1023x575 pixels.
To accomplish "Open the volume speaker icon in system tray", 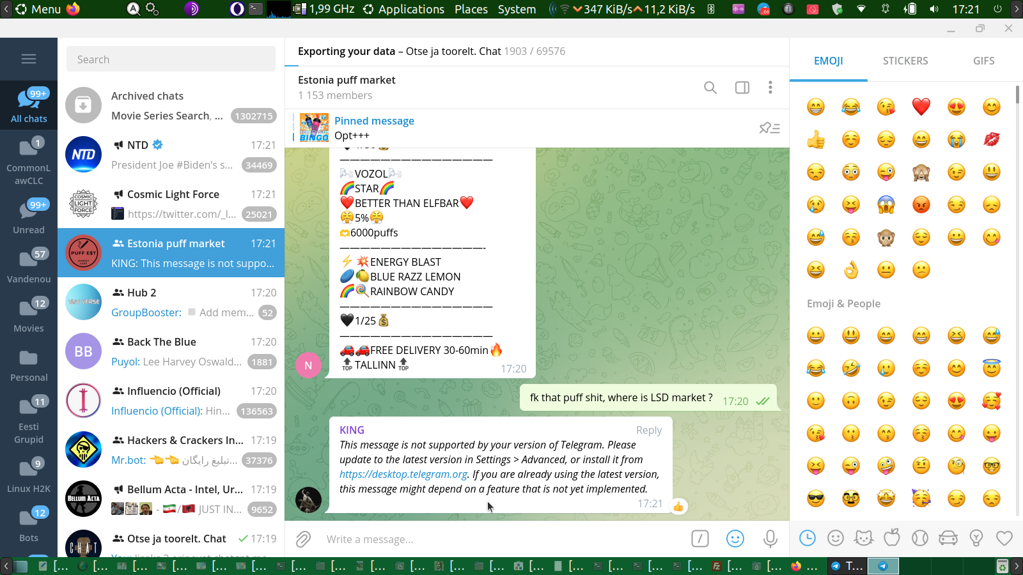I will click(x=934, y=9).
